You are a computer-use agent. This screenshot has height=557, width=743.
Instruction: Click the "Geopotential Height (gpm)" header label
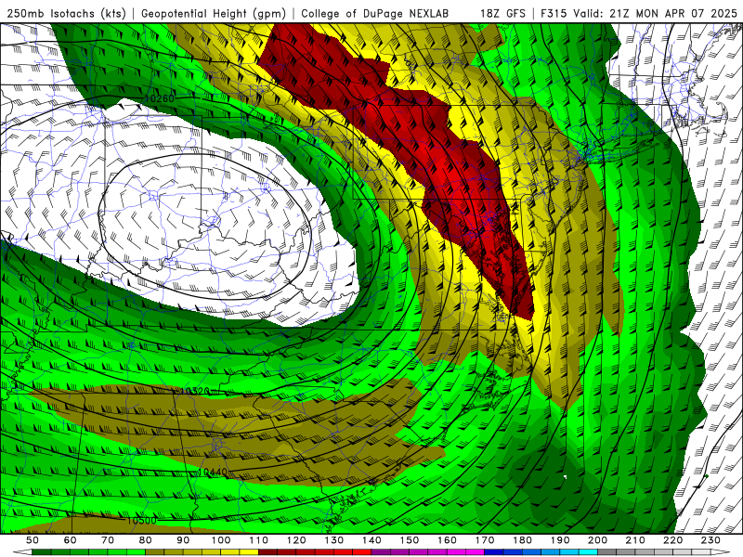pos(214,13)
